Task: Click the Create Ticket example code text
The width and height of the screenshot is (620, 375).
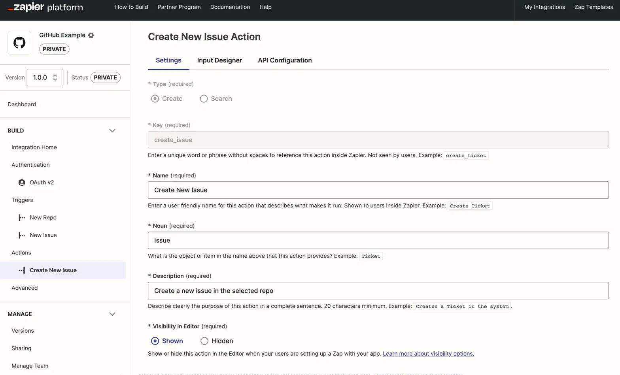Action: (x=470, y=206)
